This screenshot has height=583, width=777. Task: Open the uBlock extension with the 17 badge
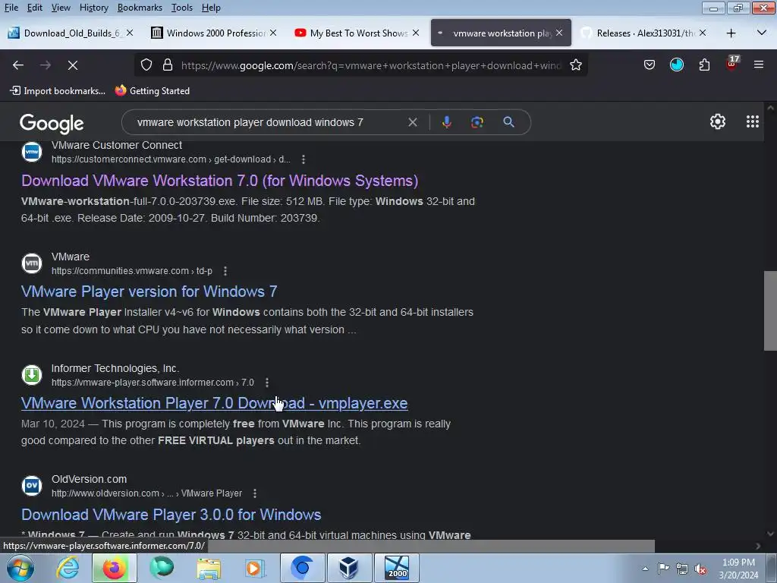[x=732, y=64]
